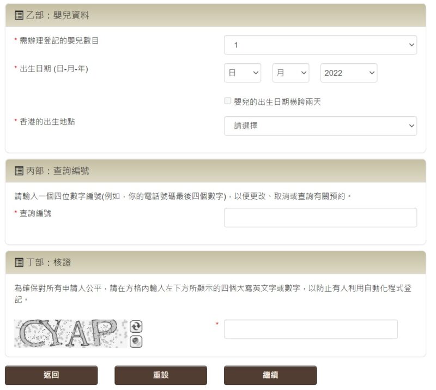This screenshot has height=390, width=436.
Task: Click the 嬰兒的出生日期橫跨兩天 label text
Action: point(277,102)
